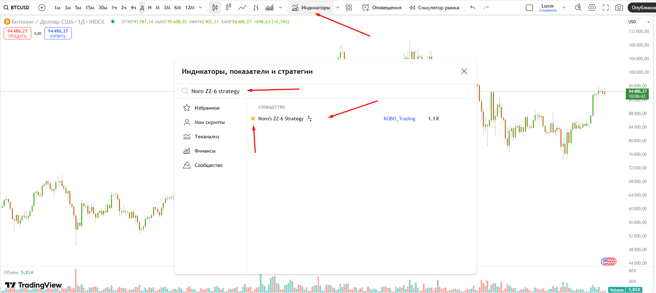Open the Индикаторы button
The image size is (656, 293).
(x=311, y=8)
